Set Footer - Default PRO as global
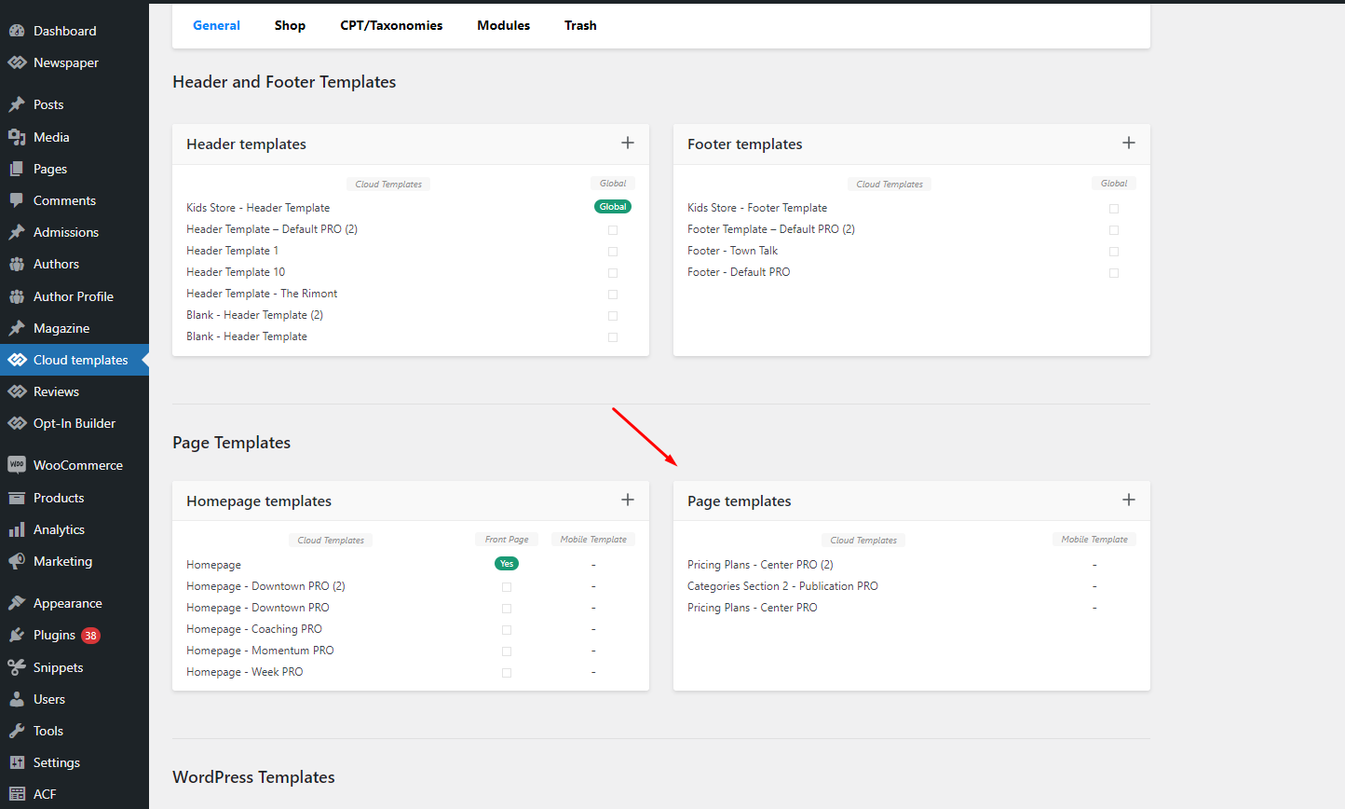The width and height of the screenshot is (1345, 809). tap(1114, 272)
